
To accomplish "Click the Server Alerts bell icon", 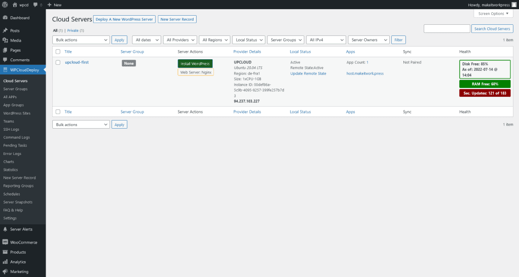I will 5,229.
